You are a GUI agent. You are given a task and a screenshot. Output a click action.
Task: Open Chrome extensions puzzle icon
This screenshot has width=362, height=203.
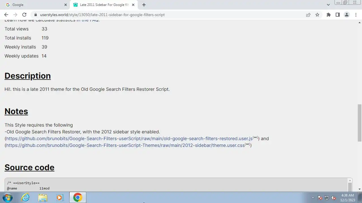pyautogui.click(x=328, y=15)
